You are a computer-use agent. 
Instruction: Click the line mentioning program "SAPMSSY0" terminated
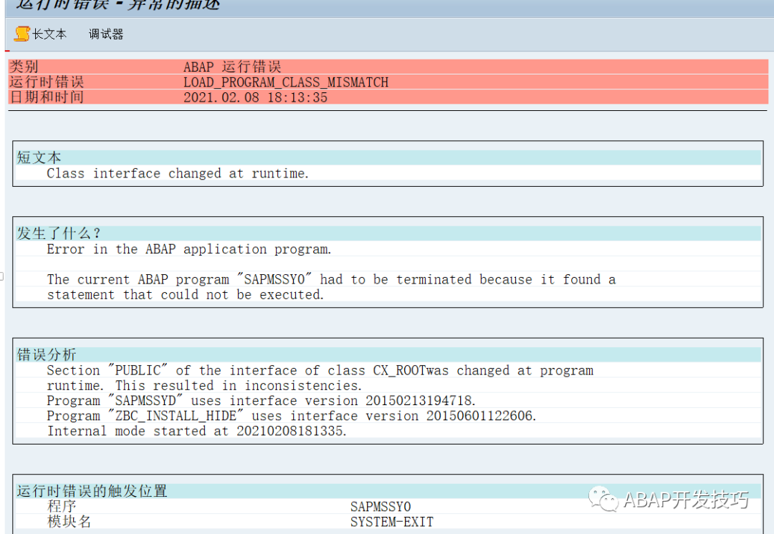[331, 280]
